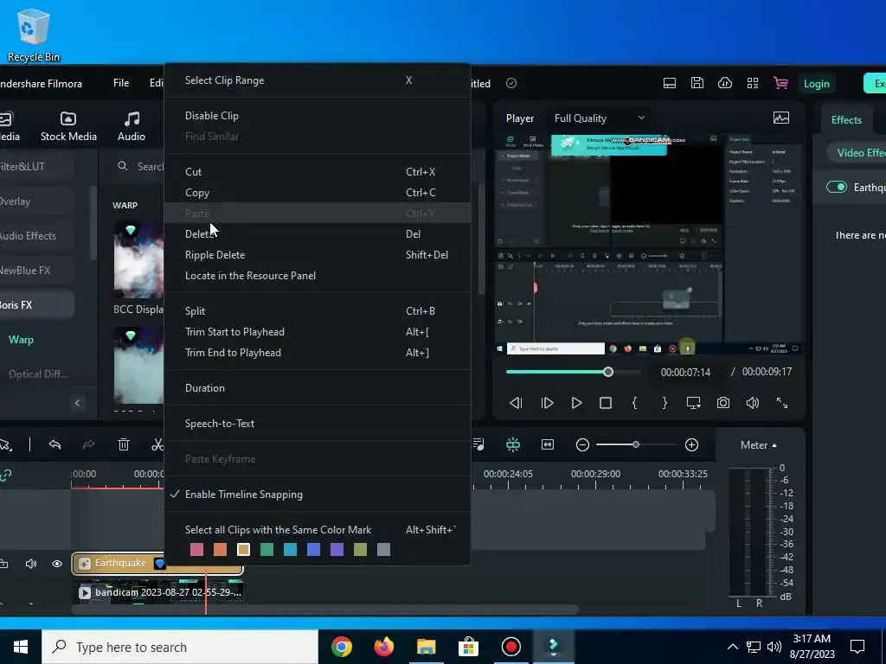Select Copy in context menu

click(x=318, y=193)
